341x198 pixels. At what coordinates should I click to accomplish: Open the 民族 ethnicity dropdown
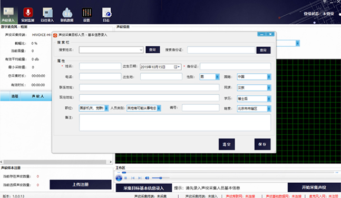coord(269,87)
